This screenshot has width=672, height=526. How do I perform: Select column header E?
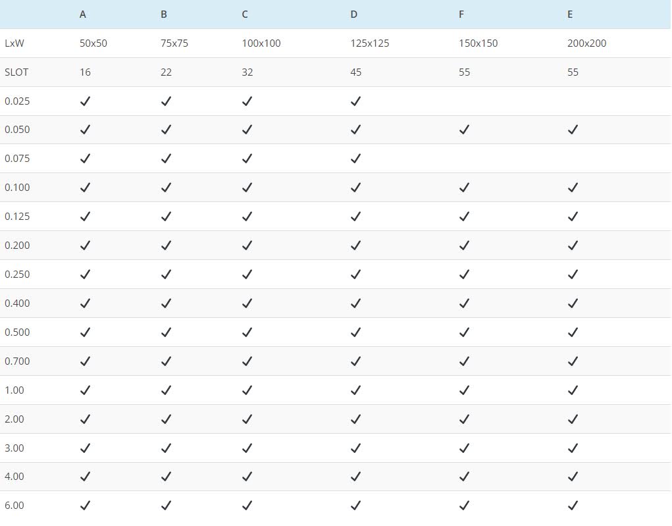point(570,14)
